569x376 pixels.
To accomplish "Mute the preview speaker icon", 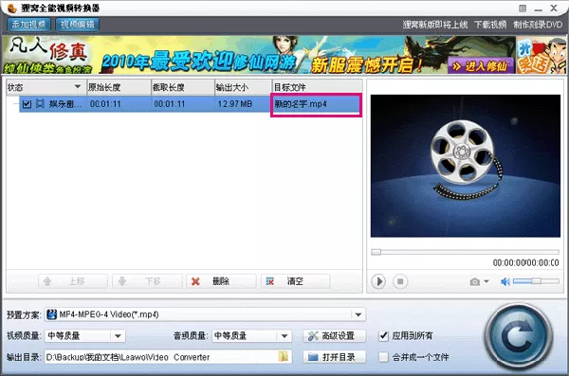I will coord(505,281).
